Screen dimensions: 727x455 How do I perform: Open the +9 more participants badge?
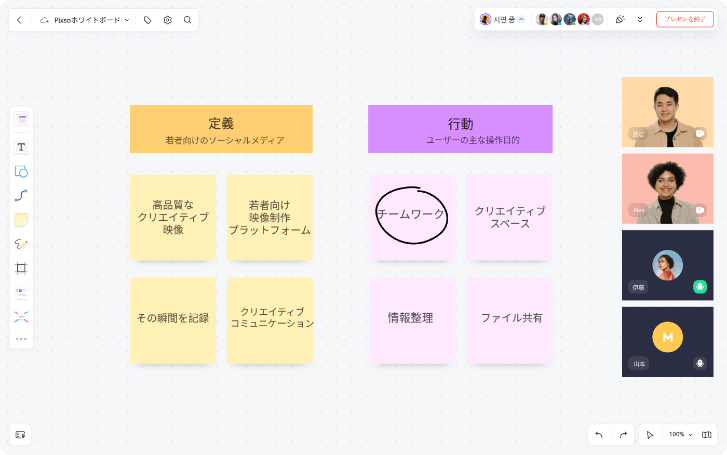[598, 19]
